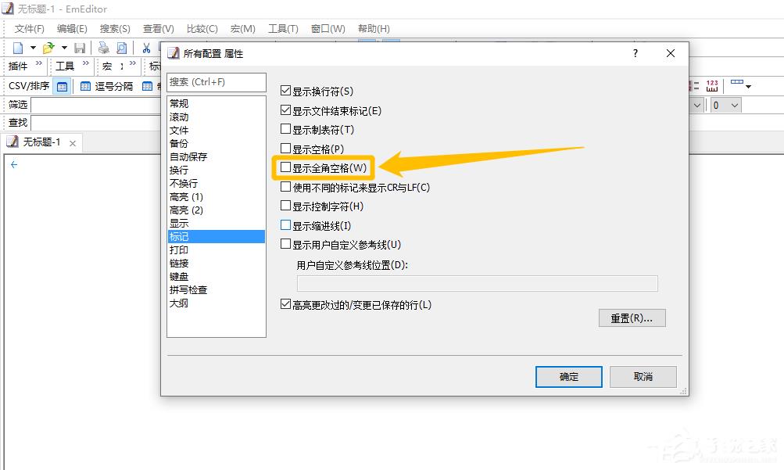This screenshot has width=784, height=470.
Task: Click the 重置(R)... button
Action: pyautogui.click(x=632, y=318)
